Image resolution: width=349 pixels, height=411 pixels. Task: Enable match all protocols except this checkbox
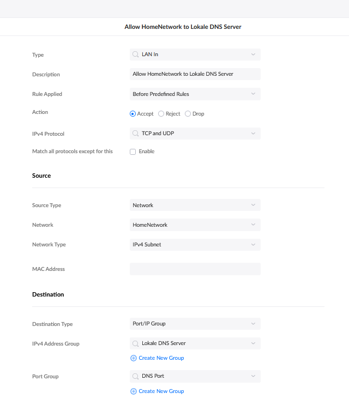pos(133,152)
